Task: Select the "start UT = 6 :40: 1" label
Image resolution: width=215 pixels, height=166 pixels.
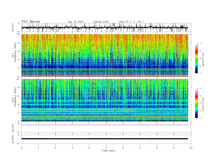Action: (131, 22)
